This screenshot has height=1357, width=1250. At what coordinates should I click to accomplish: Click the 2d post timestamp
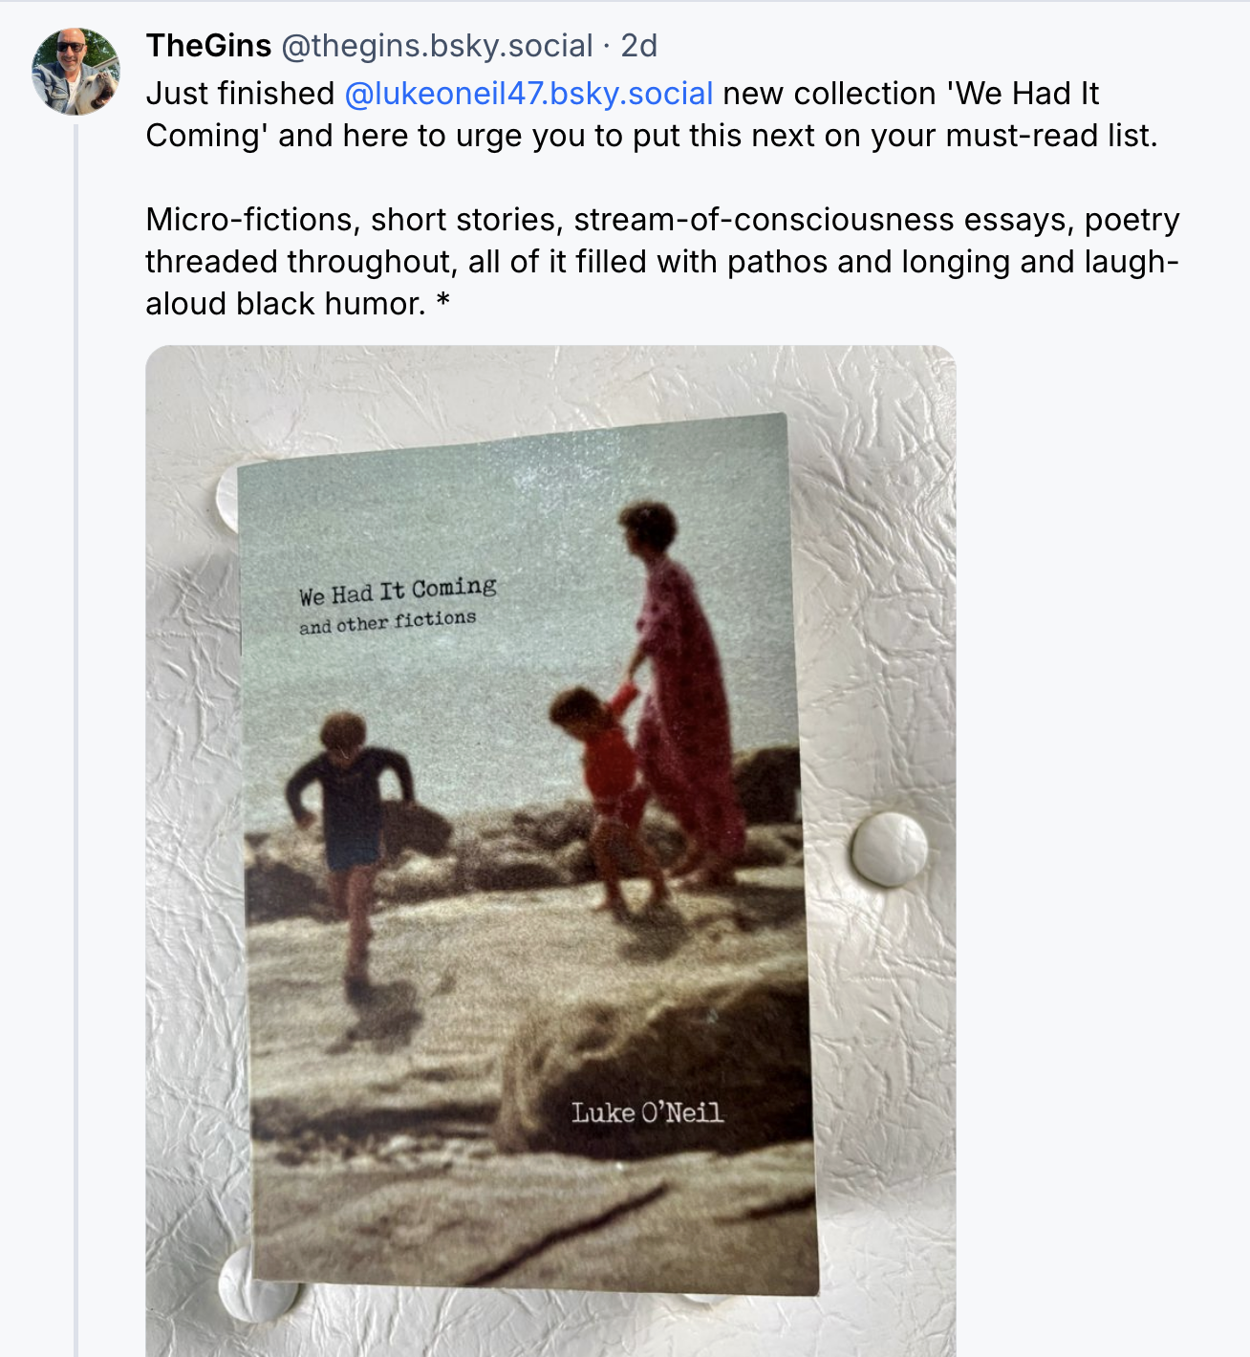point(638,45)
